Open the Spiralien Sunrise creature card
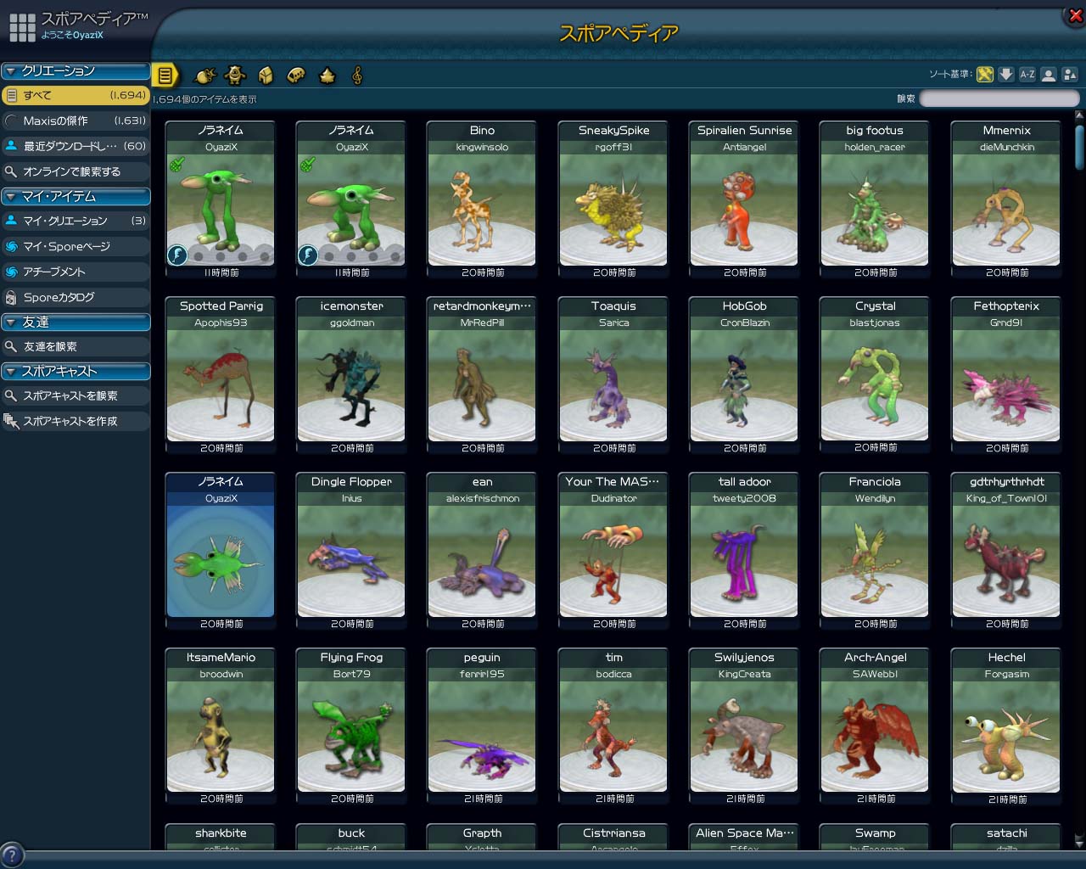The image size is (1086, 869). [x=744, y=199]
